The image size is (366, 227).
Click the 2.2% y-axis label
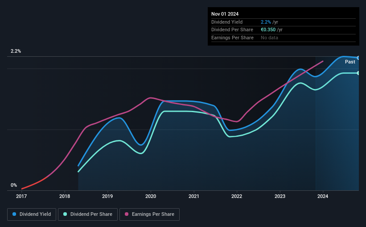click(x=16, y=51)
